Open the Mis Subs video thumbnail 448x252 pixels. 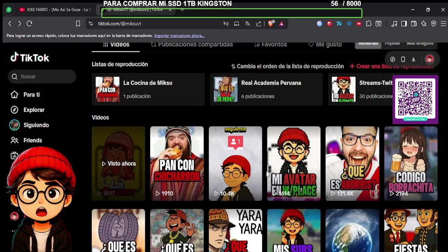[x=294, y=231]
